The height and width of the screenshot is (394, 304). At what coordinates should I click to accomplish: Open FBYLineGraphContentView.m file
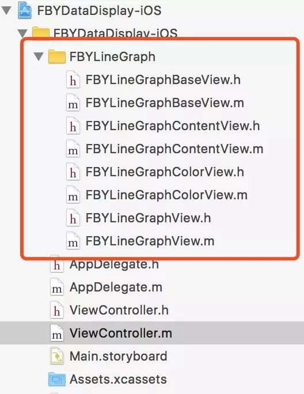pyautogui.click(x=174, y=149)
